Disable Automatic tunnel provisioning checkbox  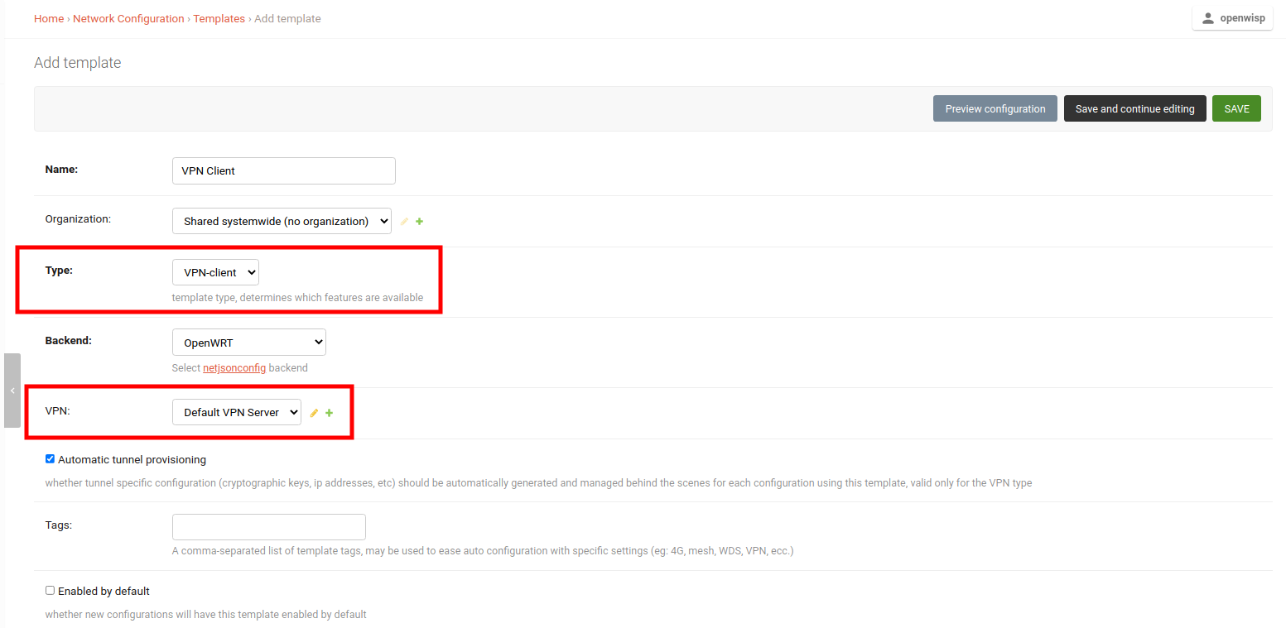point(50,459)
